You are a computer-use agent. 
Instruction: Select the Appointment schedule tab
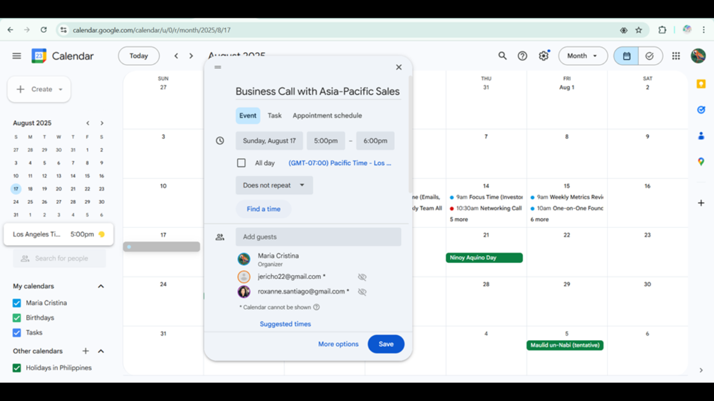[x=327, y=116]
